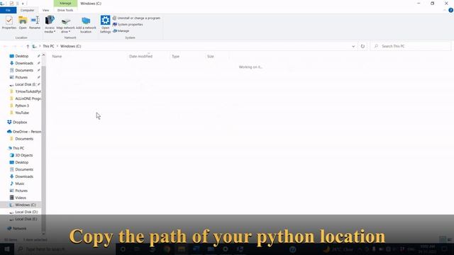The width and height of the screenshot is (454, 255).
Task: Open the Access media dropdown
Action: click(50, 24)
